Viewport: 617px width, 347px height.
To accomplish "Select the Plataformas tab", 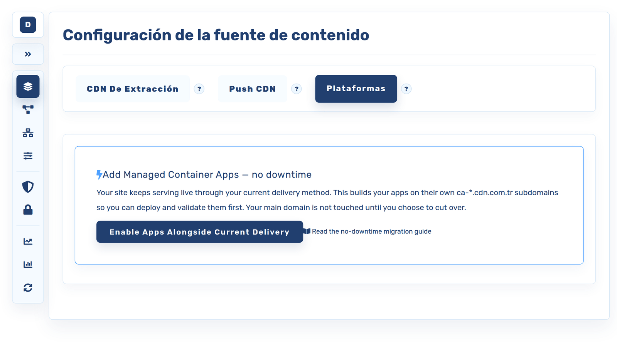I will click(356, 89).
